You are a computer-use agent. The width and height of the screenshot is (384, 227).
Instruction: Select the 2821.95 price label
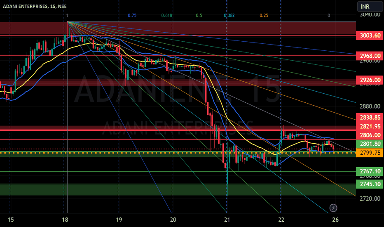pyautogui.click(x=370, y=126)
